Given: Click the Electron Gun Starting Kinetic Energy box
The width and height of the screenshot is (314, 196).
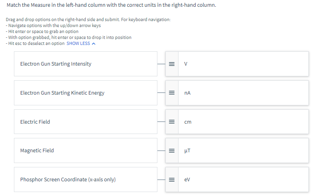Looking at the screenshot, I should [86, 93].
